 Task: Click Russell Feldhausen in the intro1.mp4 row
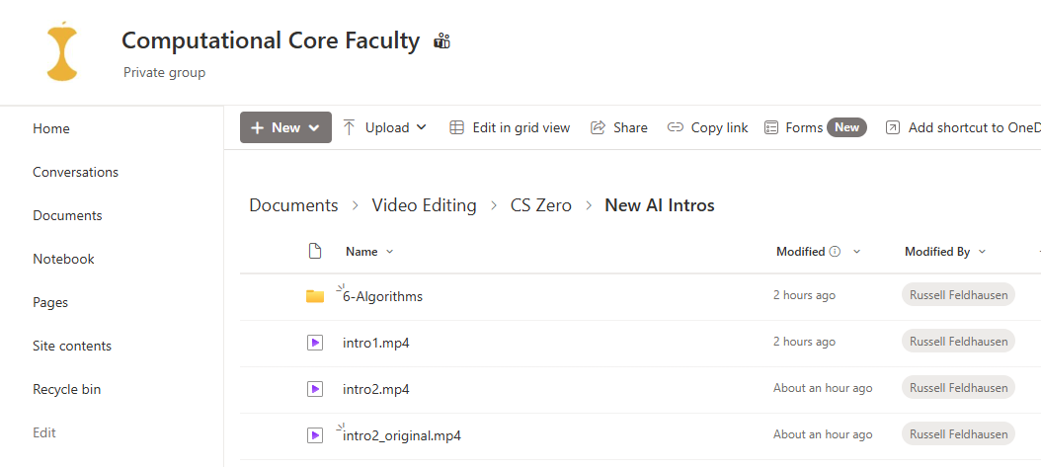[959, 341]
